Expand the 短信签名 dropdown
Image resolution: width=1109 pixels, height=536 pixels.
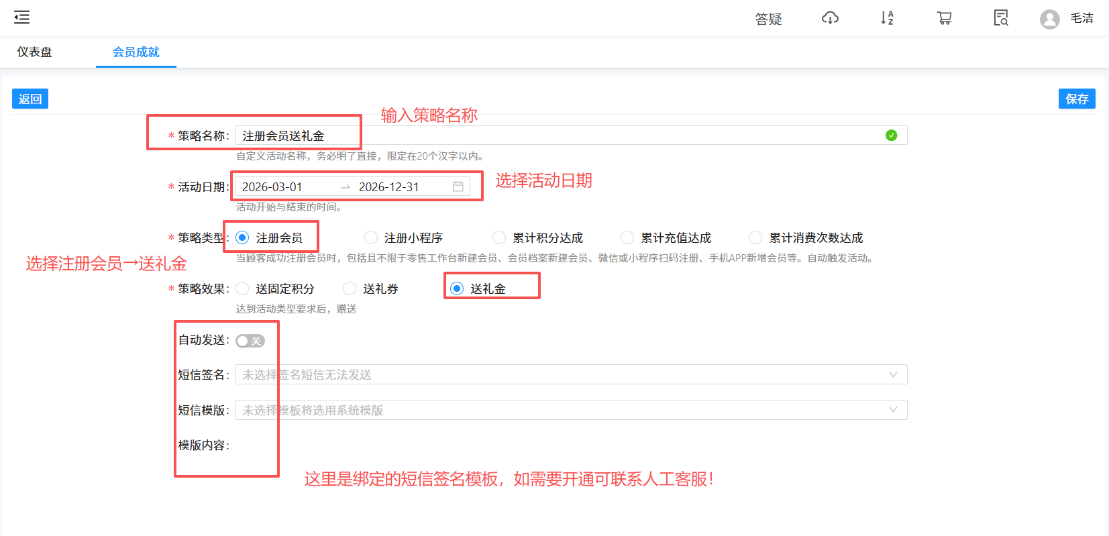pyautogui.click(x=570, y=374)
